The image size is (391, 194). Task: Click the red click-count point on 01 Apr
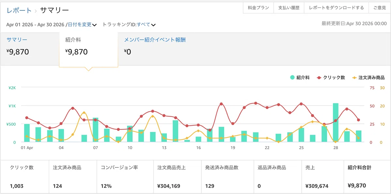27,118
